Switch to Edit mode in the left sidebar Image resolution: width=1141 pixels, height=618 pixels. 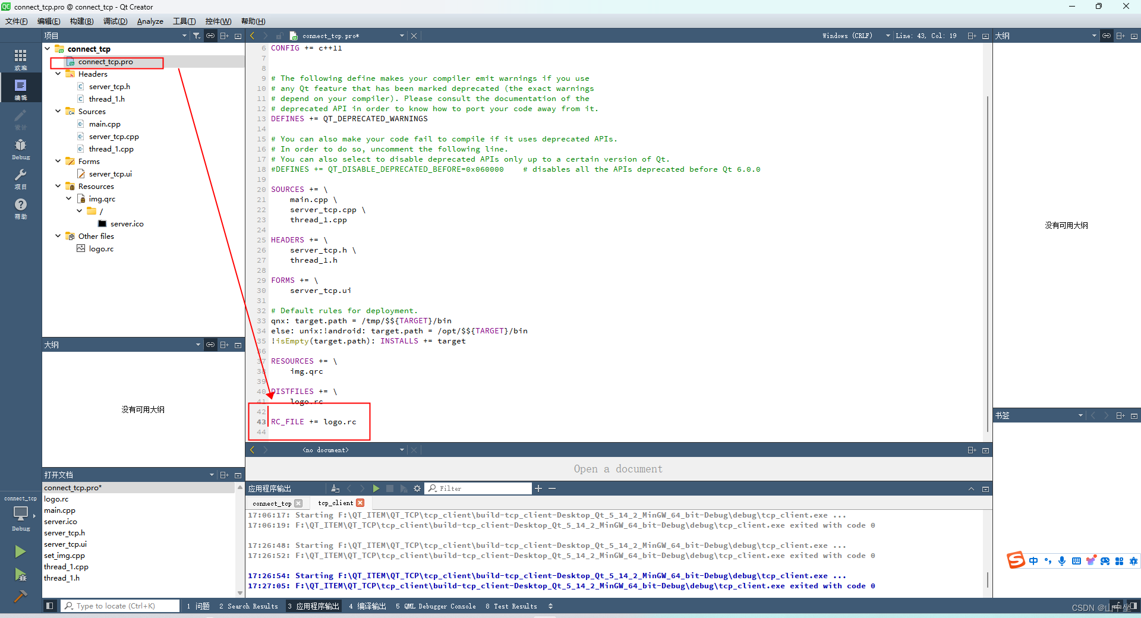click(x=20, y=89)
